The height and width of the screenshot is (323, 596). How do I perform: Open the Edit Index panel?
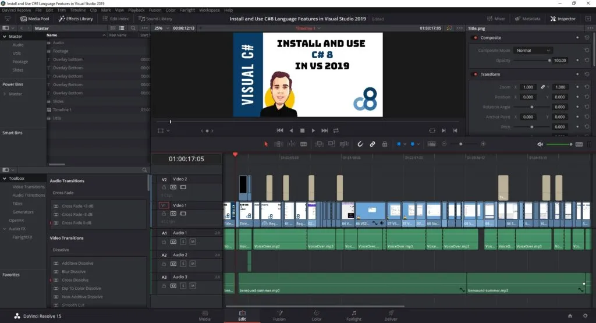pyautogui.click(x=116, y=19)
